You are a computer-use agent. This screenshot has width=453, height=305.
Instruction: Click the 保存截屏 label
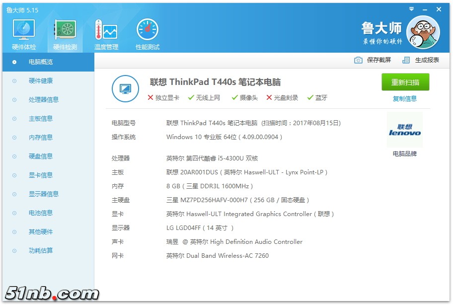tap(379, 60)
